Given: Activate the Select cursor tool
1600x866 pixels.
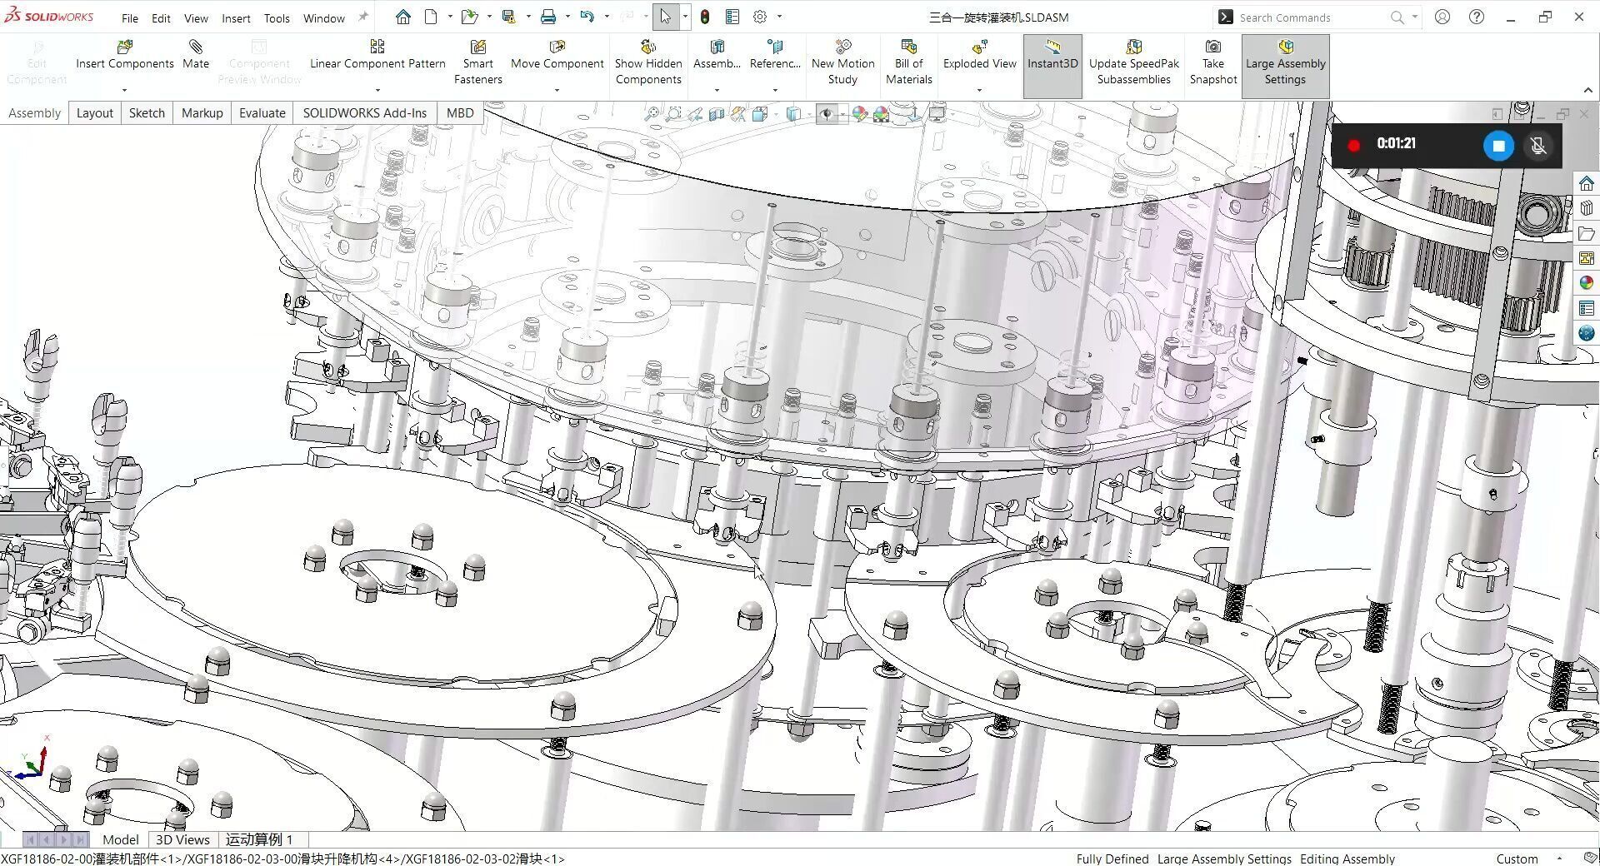Looking at the screenshot, I should pyautogui.click(x=665, y=17).
